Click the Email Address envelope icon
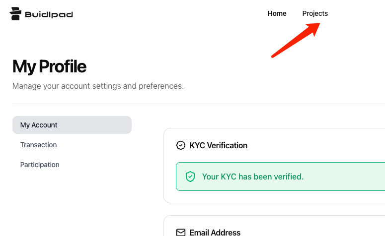385x236 pixels. coord(181,233)
